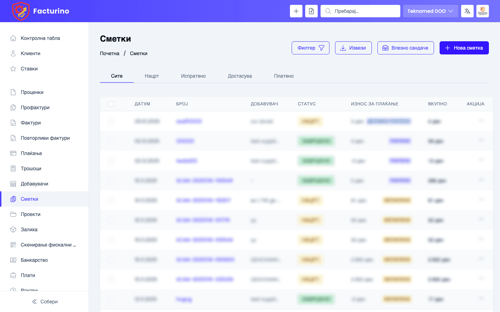500x312 pixels.
Task: Go to Клиенти in the sidebar
Action: tap(31, 53)
